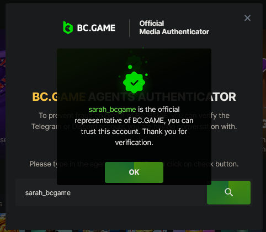Click the white TOR ending of the heading

coord(224,97)
